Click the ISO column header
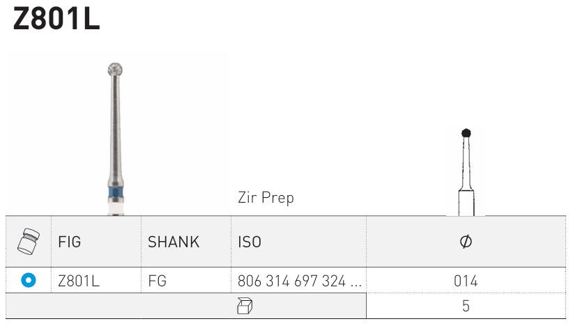The height and width of the screenshot is (326, 573). 250,242
